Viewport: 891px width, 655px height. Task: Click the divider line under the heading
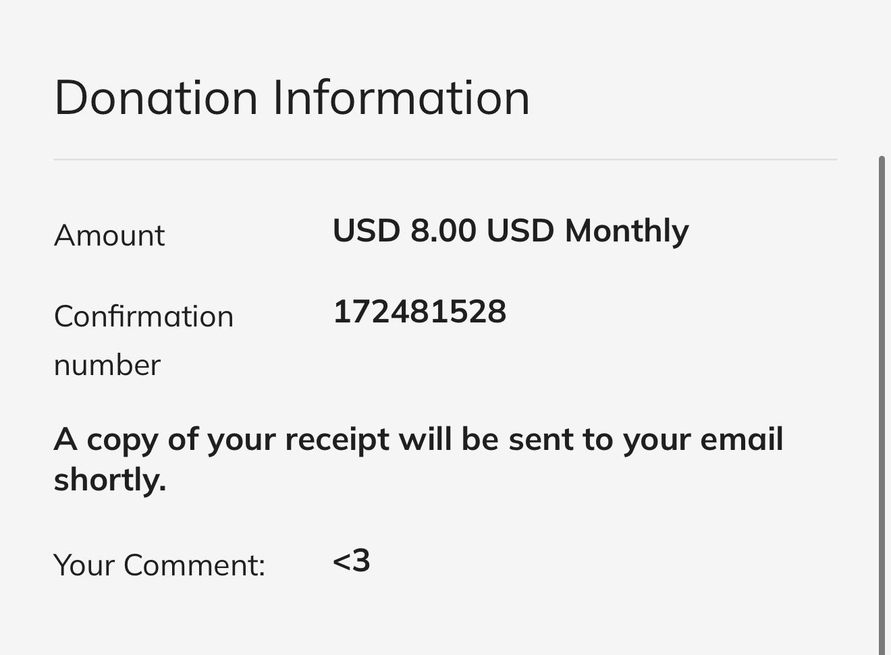[446, 160]
